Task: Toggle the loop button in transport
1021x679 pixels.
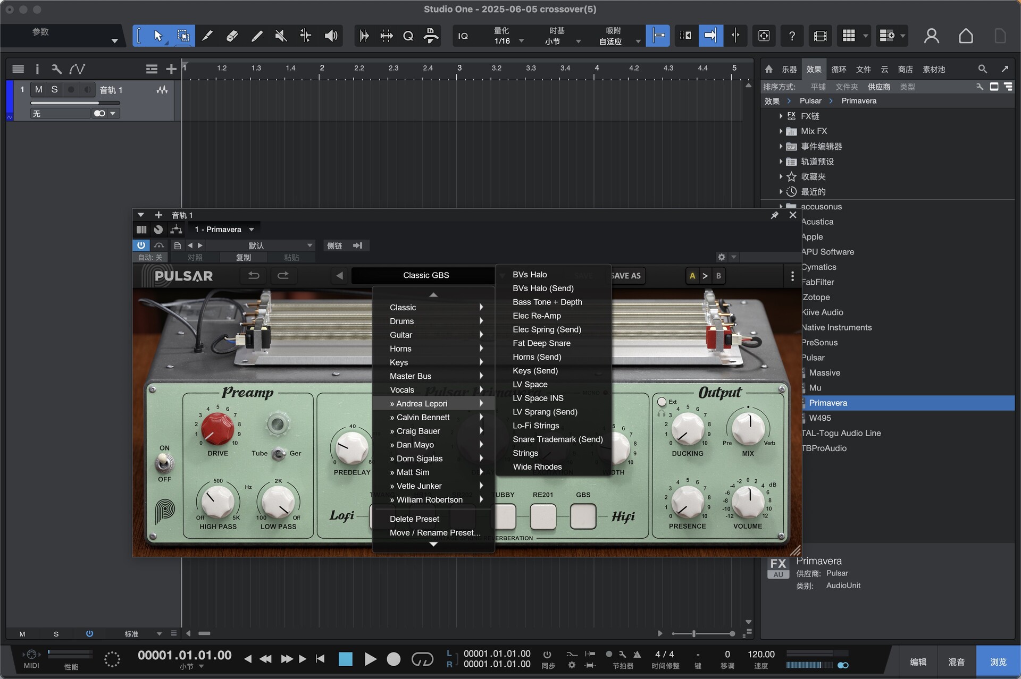Action: pyautogui.click(x=422, y=659)
